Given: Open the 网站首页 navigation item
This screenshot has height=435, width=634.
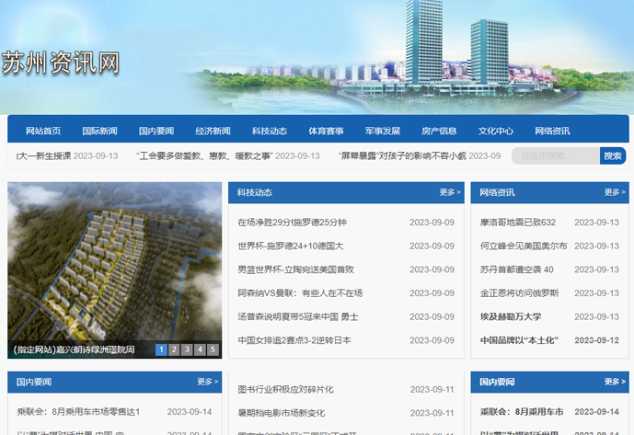Looking at the screenshot, I should [x=43, y=131].
